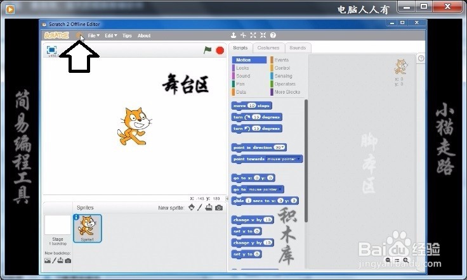Viewport: 467px width, 280px height.
Task: Take new backdrop from camera
Action: pyautogui.click(x=68, y=261)
